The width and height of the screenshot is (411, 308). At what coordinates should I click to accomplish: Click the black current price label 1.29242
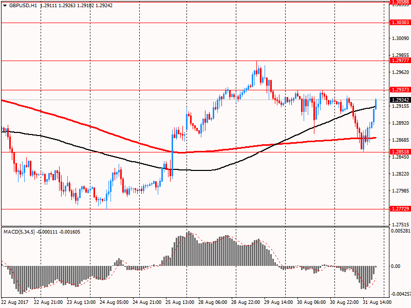coord(400,100)
